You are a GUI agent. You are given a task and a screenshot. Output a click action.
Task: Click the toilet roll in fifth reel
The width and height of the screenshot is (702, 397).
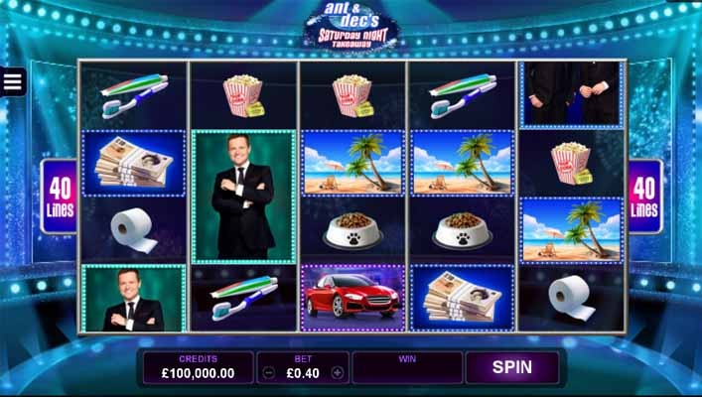[x=572, y=298]
